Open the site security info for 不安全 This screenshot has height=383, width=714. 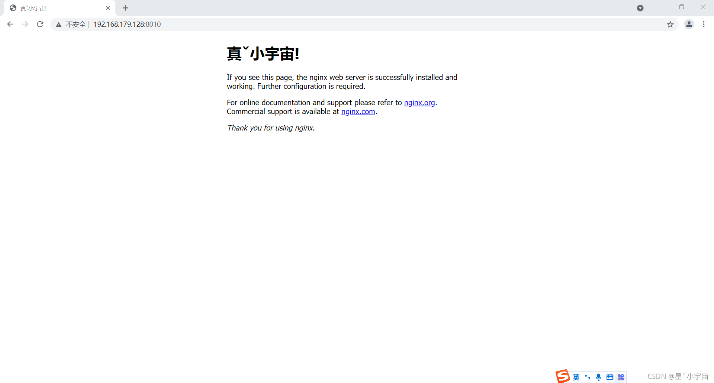click(x=75, y=24)
